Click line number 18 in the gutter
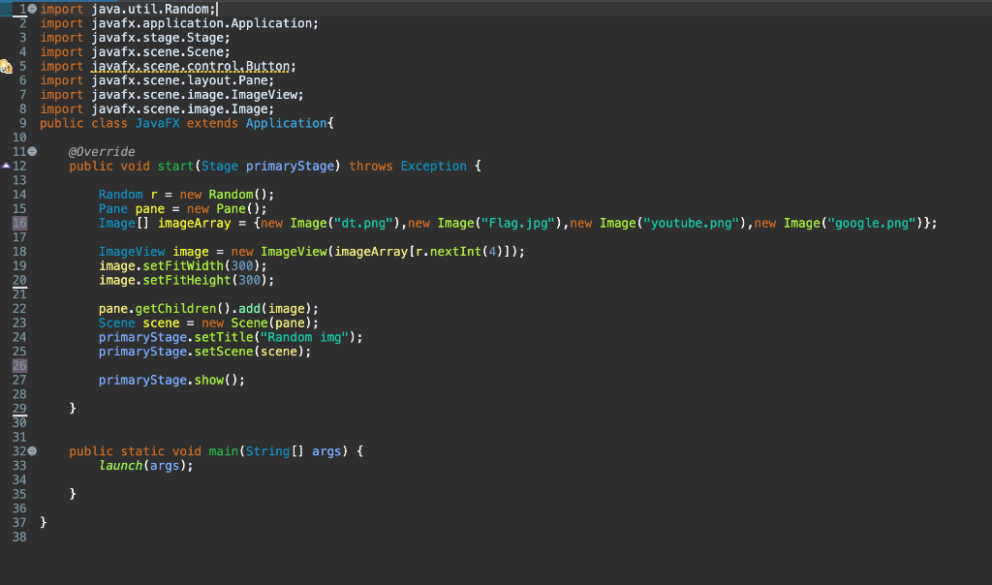Image resolution: width=992 pixels, height=585 pixels. coord(19,251)
